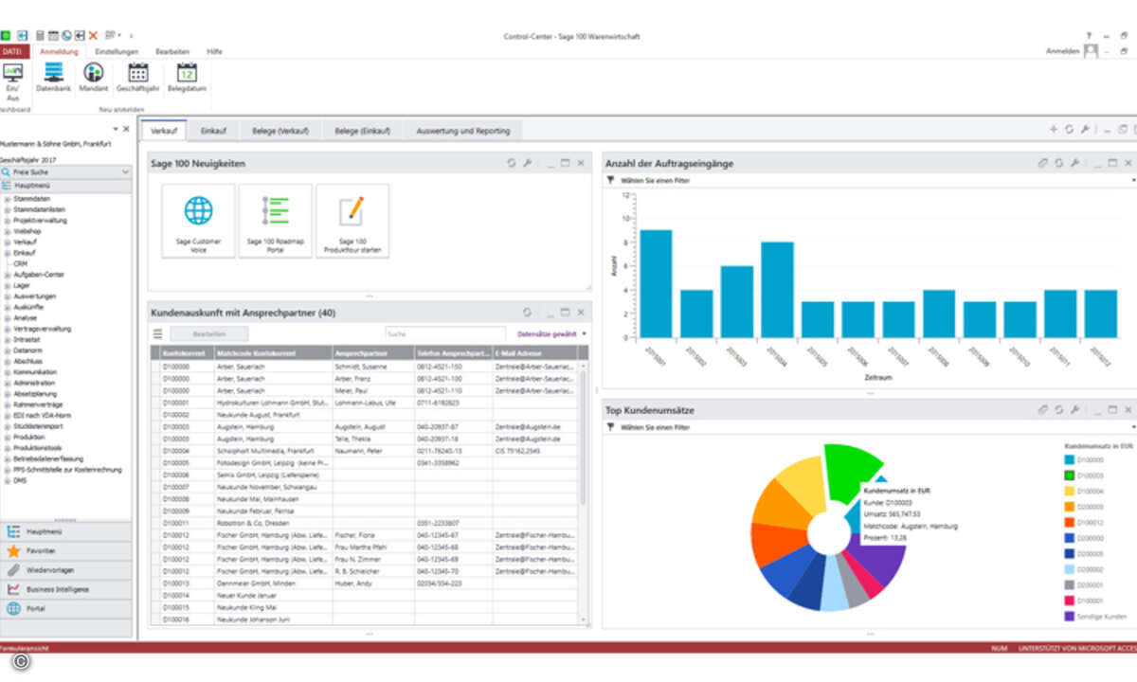
Task: Click the Suche field in Kundenauskunft
Action: tap(438, 333)
